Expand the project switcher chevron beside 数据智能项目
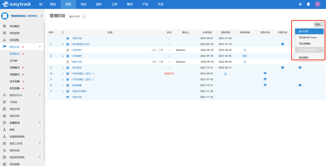This screenshot has height=166, width=326. pos(42,16)
